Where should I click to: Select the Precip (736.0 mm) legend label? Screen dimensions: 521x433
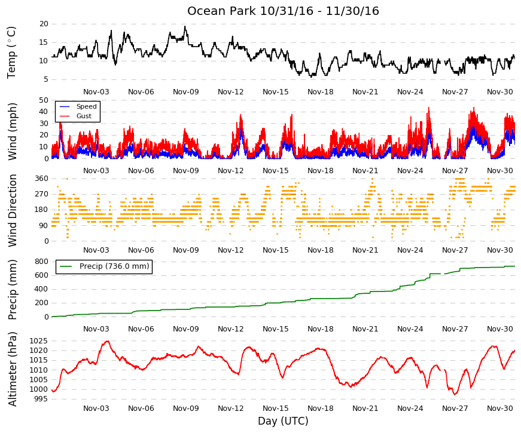point(114,266)
